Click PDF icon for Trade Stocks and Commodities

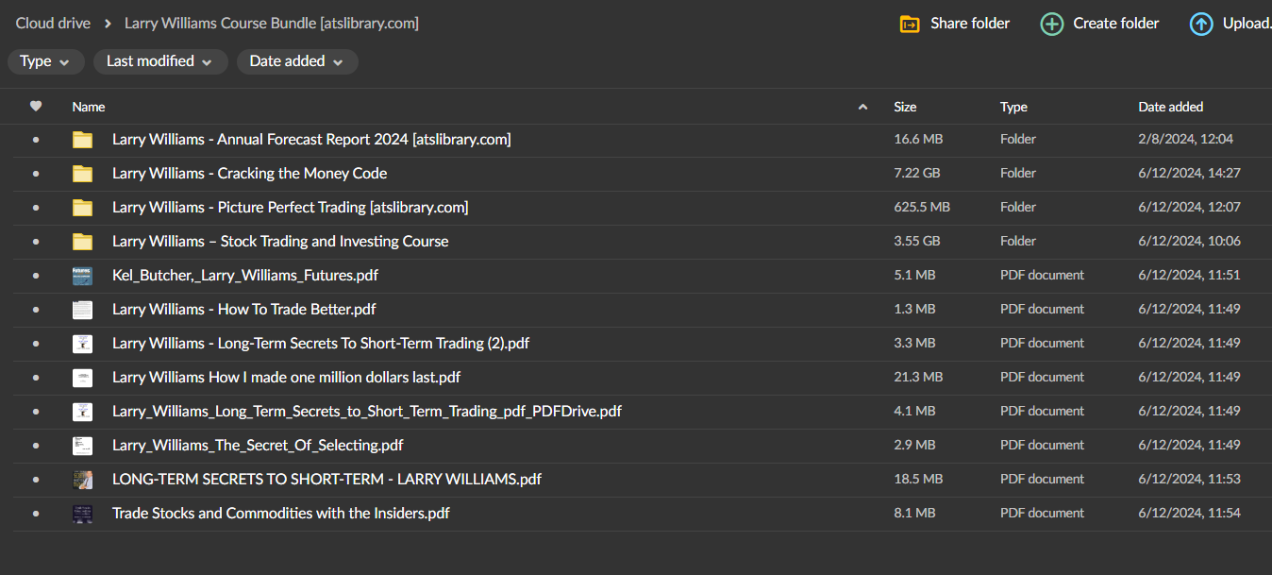(83, 514)
